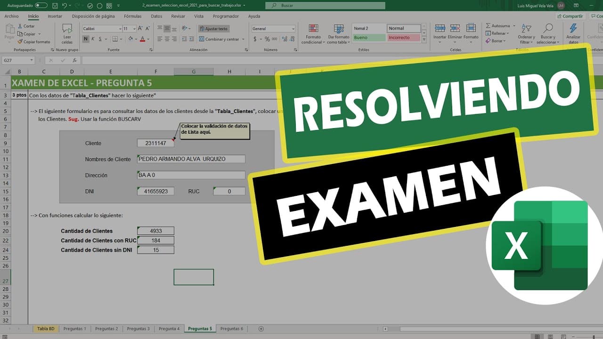This screenshot has width=603, height=339.
Task: Toggle middle vertical alignment
Action: [x=167, y=29]
